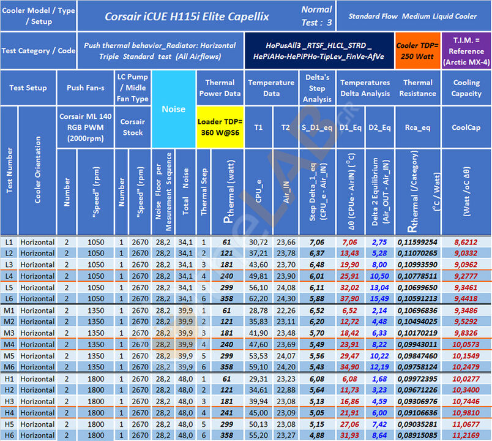The image size is (492, 441).
Task: Select row label L1
Action: click(x=9, y=242)
